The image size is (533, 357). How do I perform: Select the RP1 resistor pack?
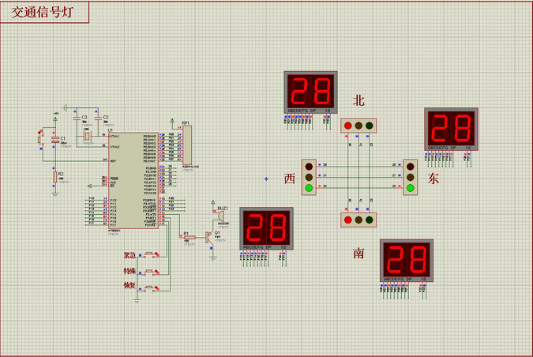[x=187, y=145]
